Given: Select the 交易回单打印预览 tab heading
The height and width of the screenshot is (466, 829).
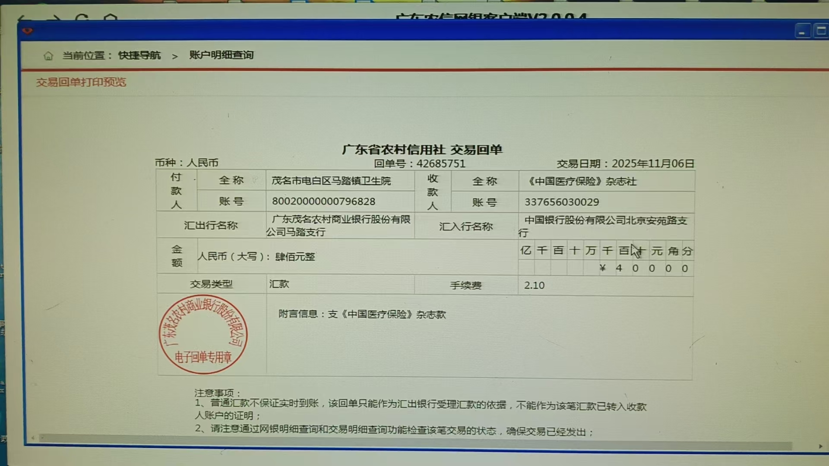Looking at the screenshot, I should [81, 82].
